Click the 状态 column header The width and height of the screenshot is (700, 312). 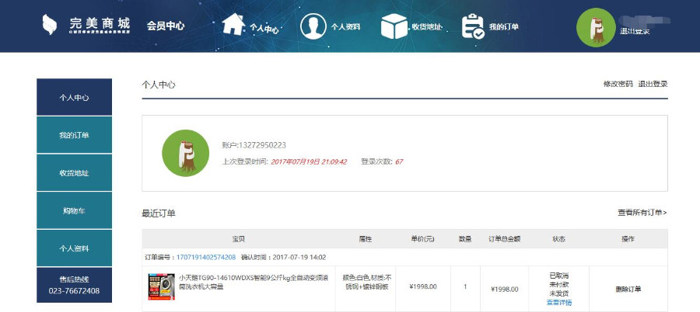559,239
